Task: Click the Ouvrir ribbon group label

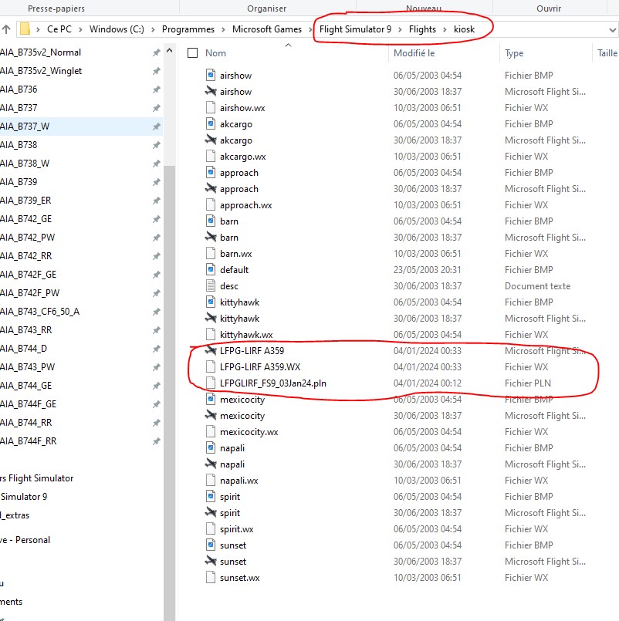Action: pos(549,8)
